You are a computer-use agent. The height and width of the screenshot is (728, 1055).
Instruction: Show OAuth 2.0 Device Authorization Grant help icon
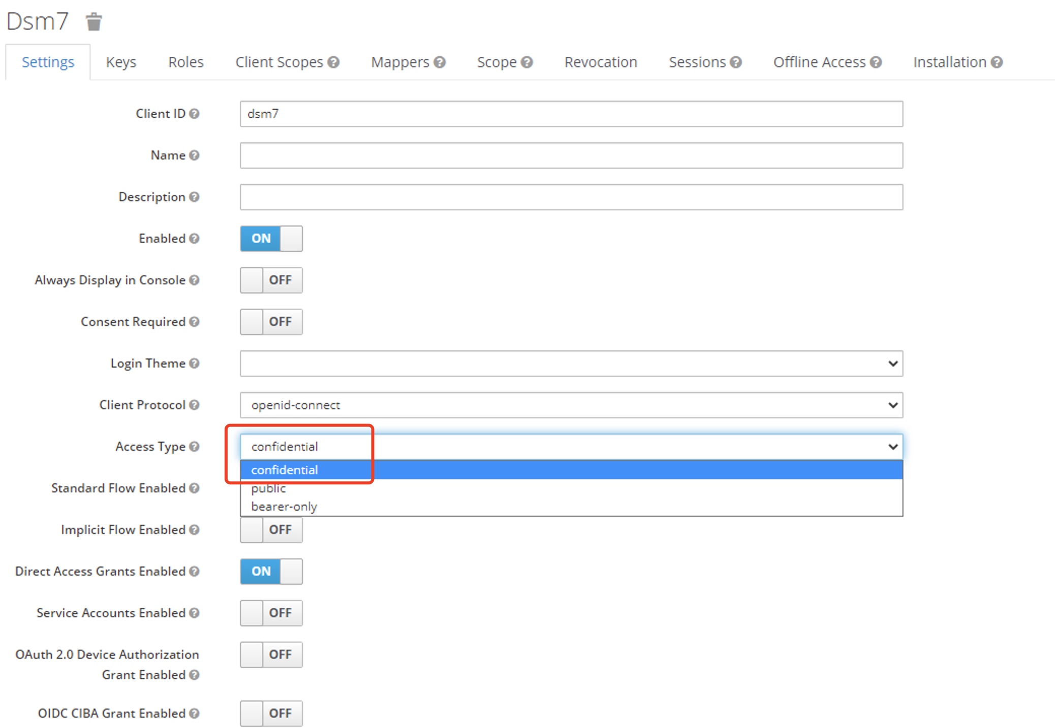(x=194, y=675)
